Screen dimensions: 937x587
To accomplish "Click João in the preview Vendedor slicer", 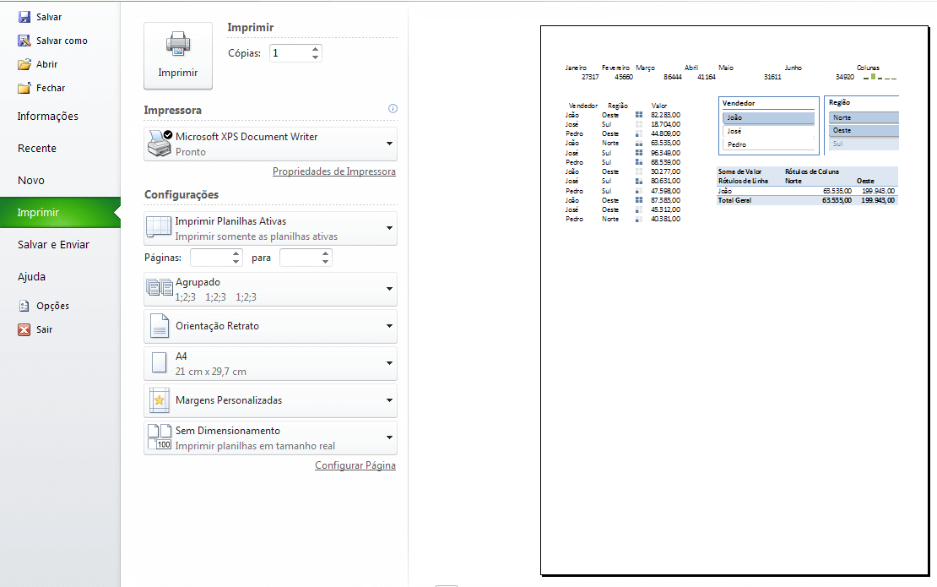I will [768, 117].
